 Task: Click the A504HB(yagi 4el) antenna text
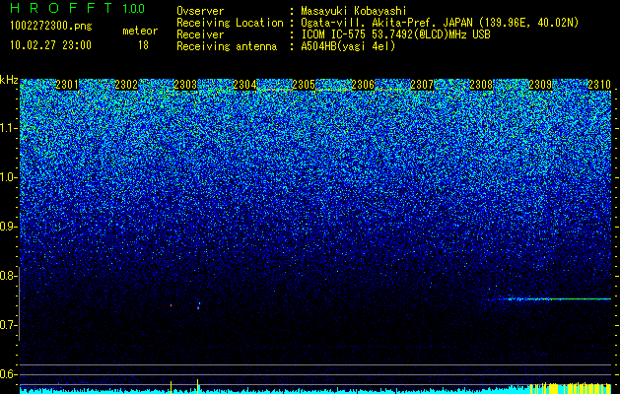pyautogui.click(x=348, y=46)
